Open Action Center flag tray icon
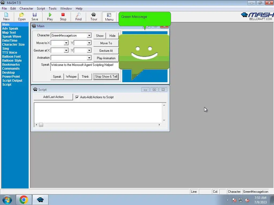The image size is (274, 205). click(x=234, y=200)
